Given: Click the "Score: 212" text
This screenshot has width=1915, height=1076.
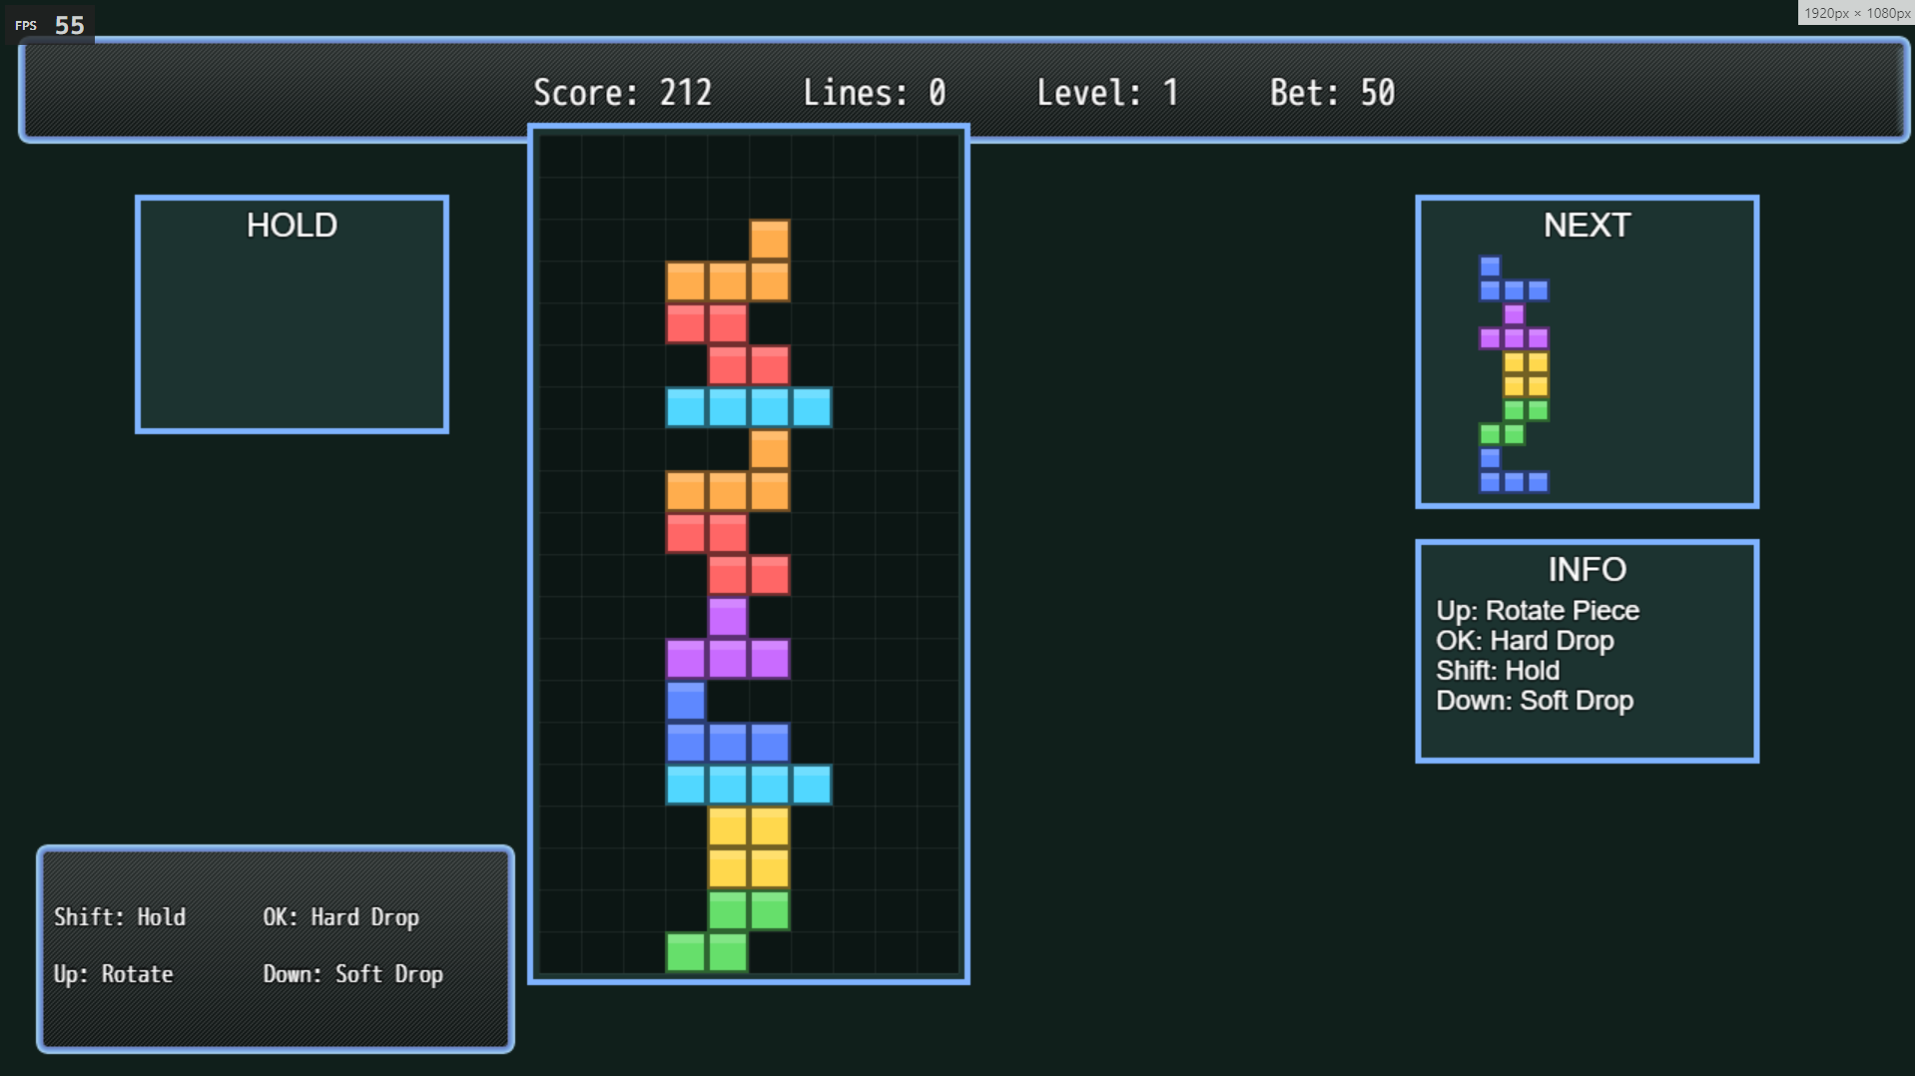Looking at the screenshot, I should 622,93.
